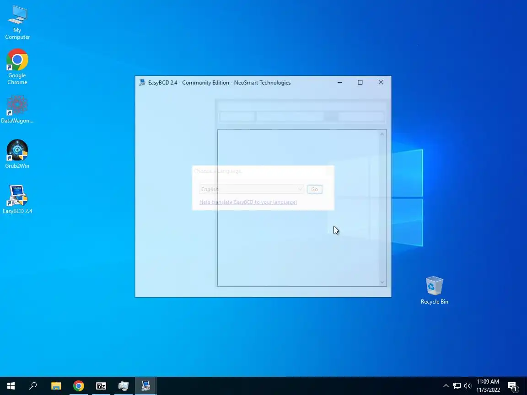Open the Windows Start menu
Image resolution: width=527 pixels, height=395 pixels.
pyautogui.click(x=11, y=386)
